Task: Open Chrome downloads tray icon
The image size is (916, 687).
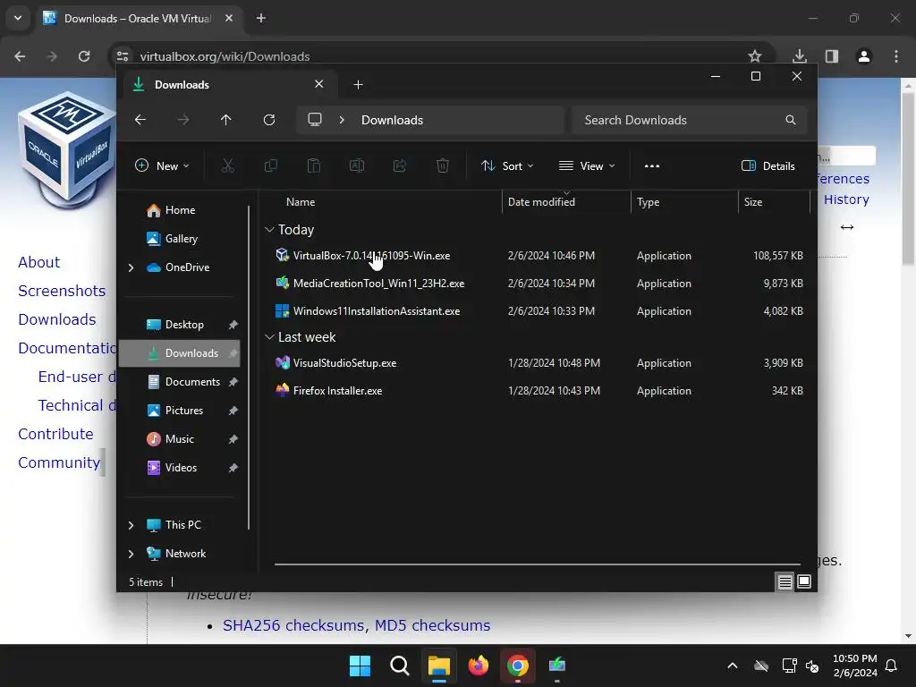Action: tap(800, 56)
